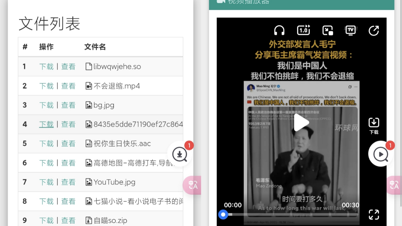The width and height of the screenshot is (402, 226).
Task: View 祝你生日快乐.aac via 查看
Action: 68,144
